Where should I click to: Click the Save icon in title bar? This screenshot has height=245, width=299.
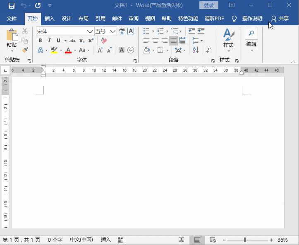coord(12,6)
